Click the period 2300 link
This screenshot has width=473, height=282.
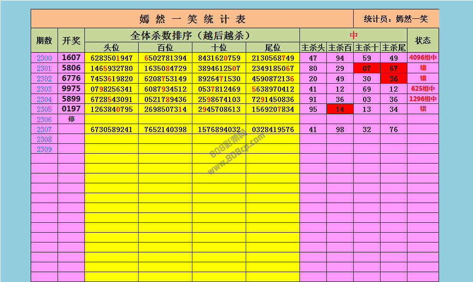[x=44, y=58]
